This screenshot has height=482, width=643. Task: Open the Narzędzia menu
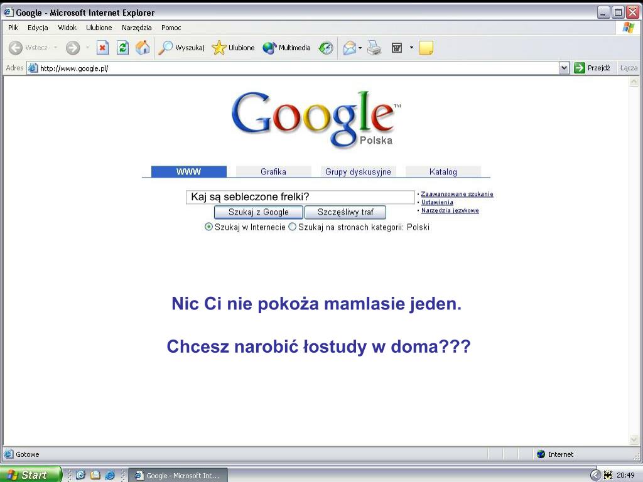[x=136, y=28]
